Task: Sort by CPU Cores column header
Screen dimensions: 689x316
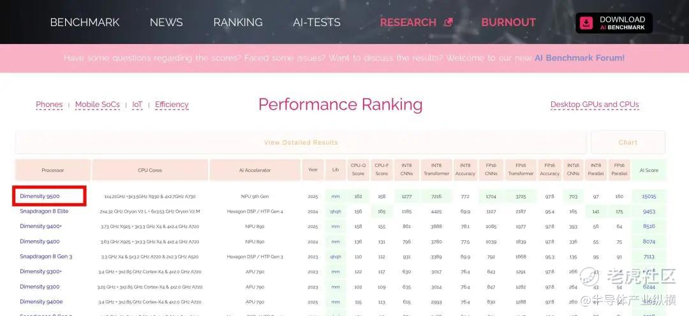Action: click(150, 170)
